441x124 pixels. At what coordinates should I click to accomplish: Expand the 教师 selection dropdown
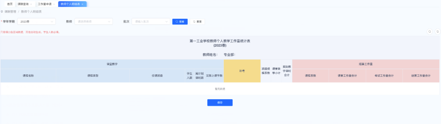pos(93,22)
